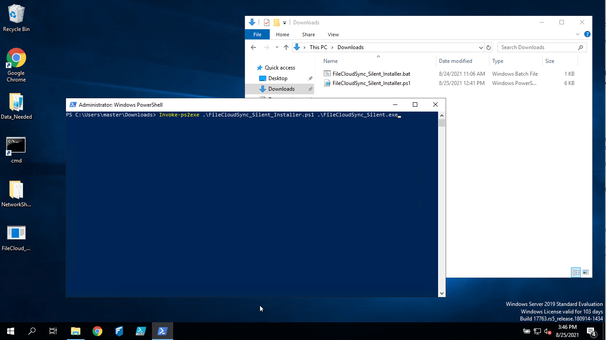Refresh the Downloads folder view
Viewport: 606px width, 340px height.
coord(489,47)
